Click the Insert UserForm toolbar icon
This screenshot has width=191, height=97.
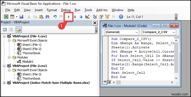click(12, 17)
